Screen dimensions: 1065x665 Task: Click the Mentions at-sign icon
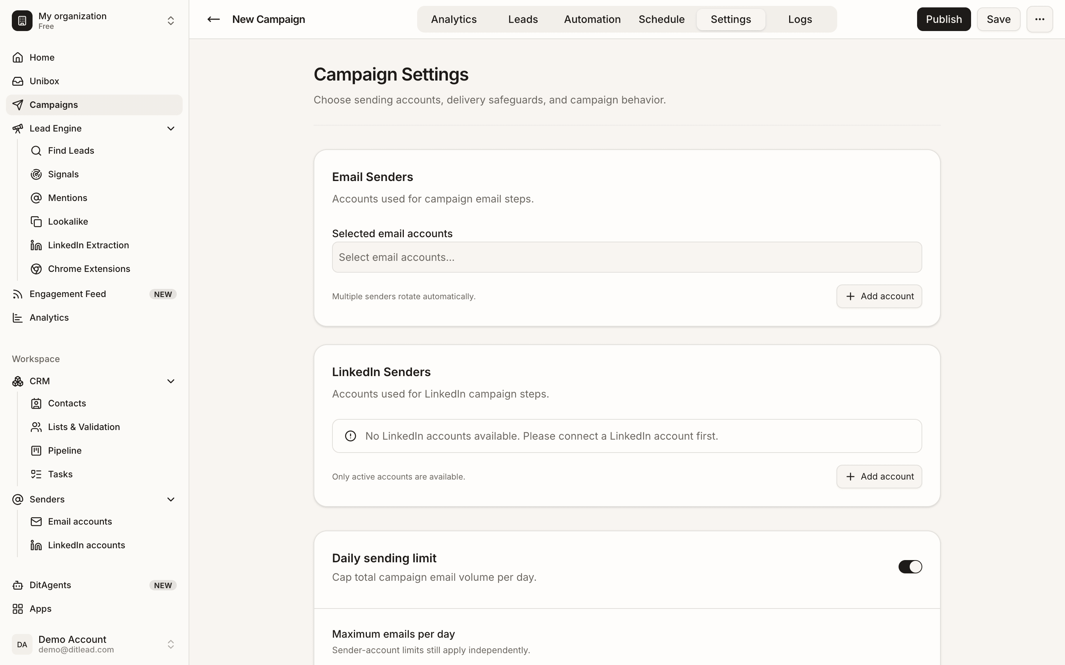[36, 198]
